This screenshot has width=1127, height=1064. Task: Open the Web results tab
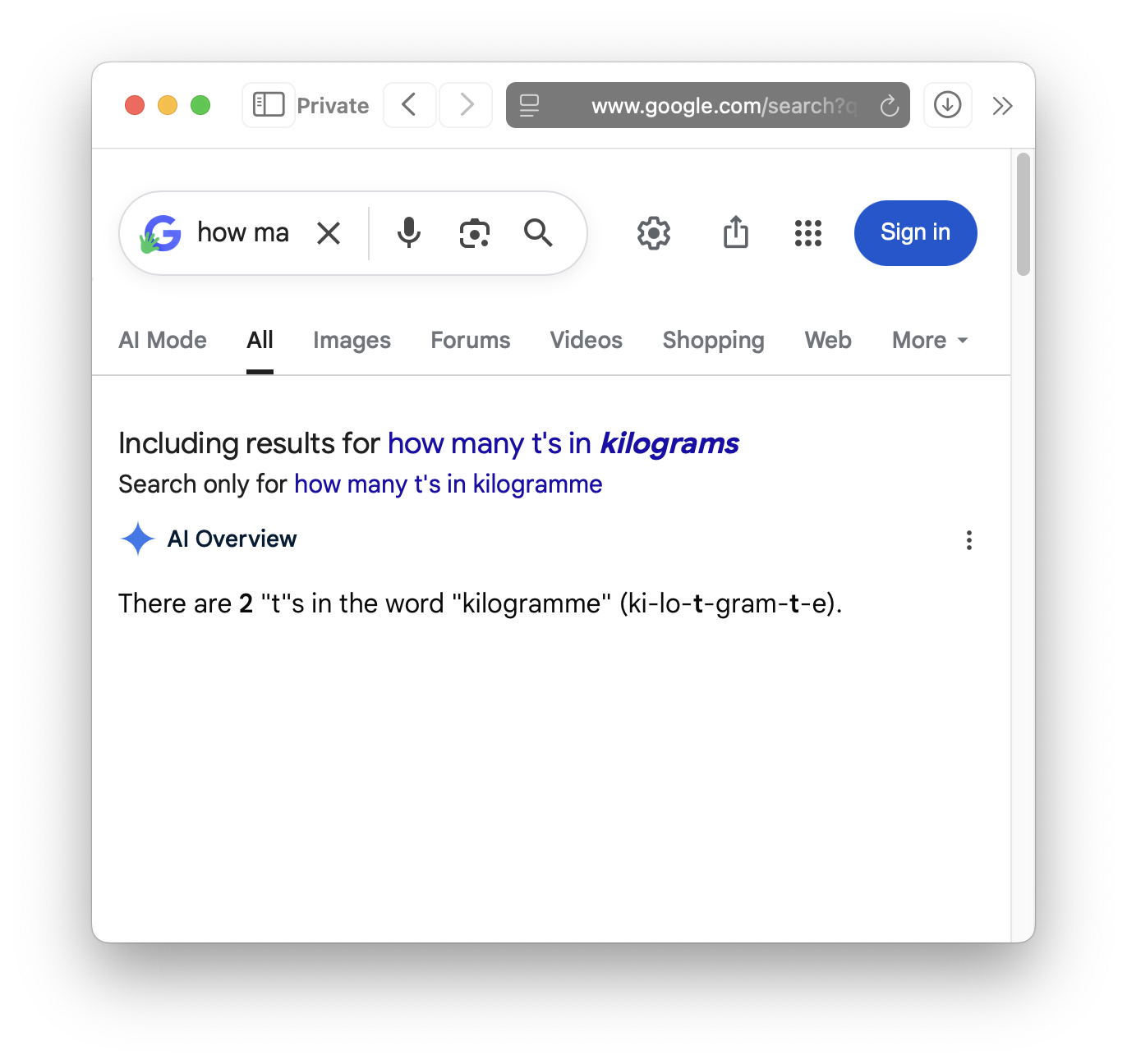point(828,340)
